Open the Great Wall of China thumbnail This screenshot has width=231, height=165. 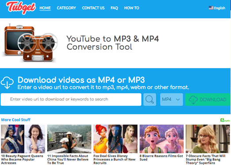69,139
